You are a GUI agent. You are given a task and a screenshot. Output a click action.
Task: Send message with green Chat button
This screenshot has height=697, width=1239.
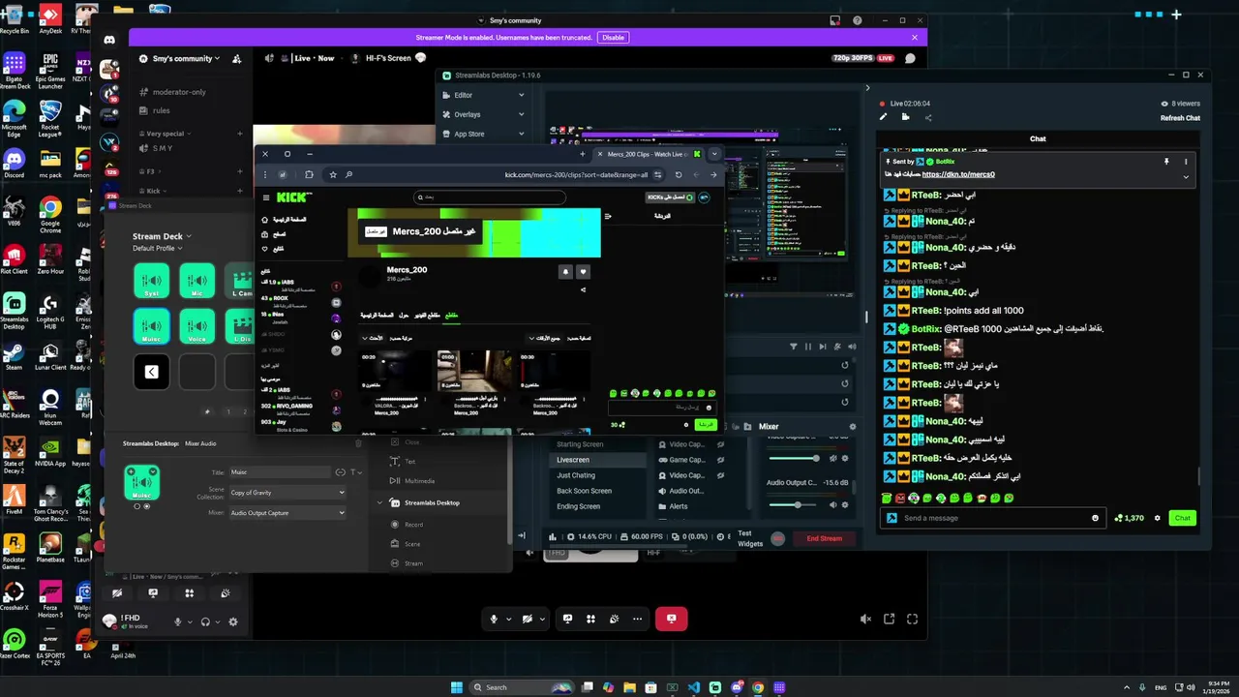point(1182,518)
